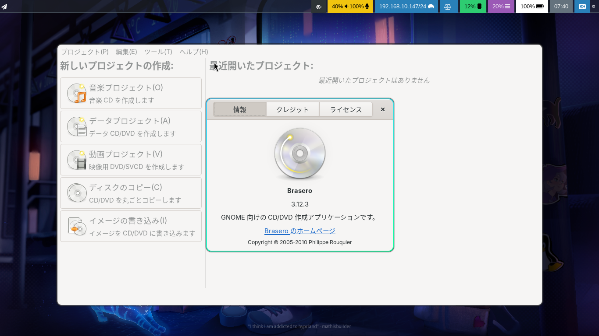
Task: Click the disc copy double-CD icon
Action: (77, 193)
